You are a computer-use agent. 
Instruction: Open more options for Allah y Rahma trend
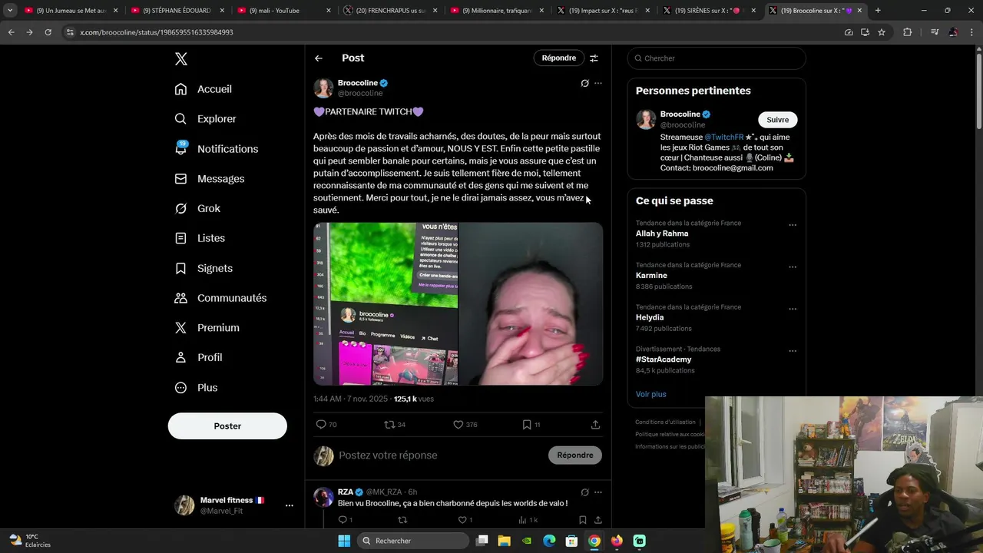coord(793,225)
